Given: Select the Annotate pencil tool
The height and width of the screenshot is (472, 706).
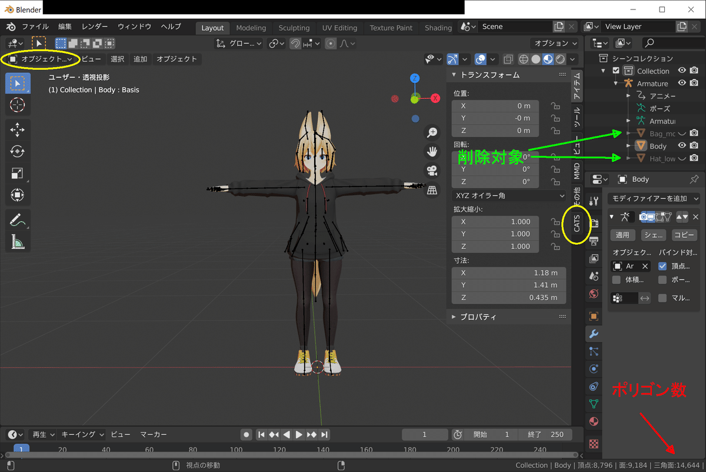Looking at the screenshot, I should (x=18, y=220).
